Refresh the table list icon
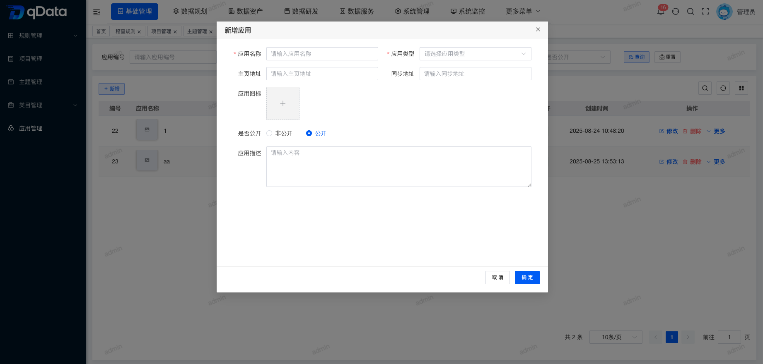 point(723,88)
